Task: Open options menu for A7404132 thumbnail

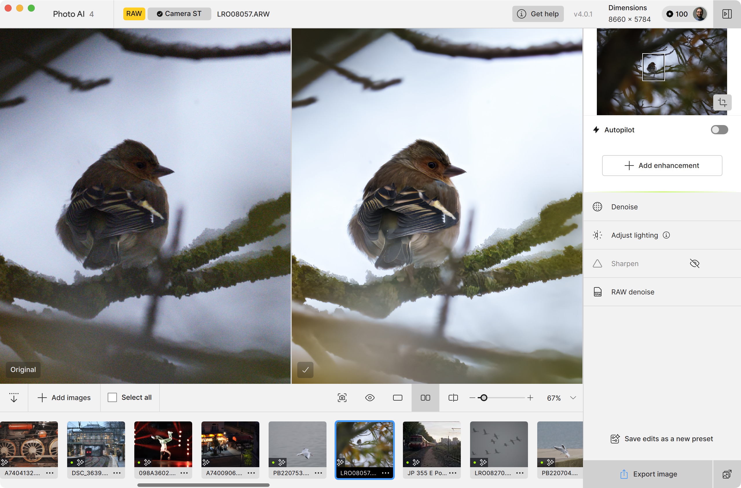Action: 50,473
